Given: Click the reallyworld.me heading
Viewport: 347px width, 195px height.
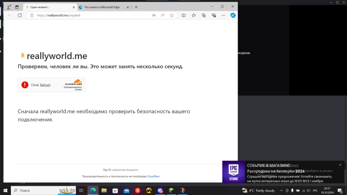Looking at the screenshot, I should [x=57, y=56].
